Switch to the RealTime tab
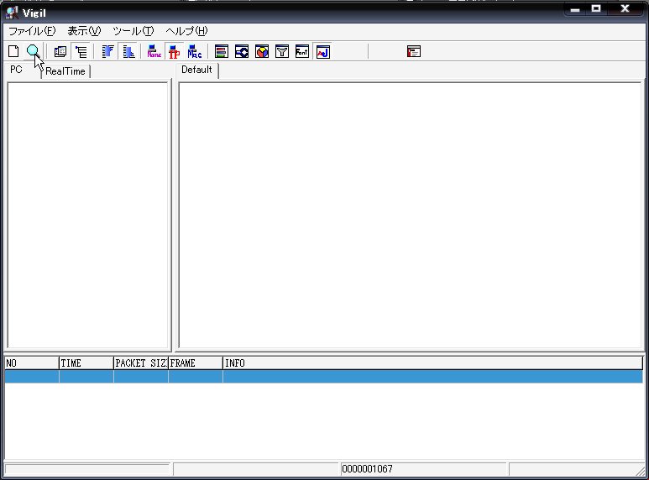Screen dimensions: 649x480 coord(65,71)
